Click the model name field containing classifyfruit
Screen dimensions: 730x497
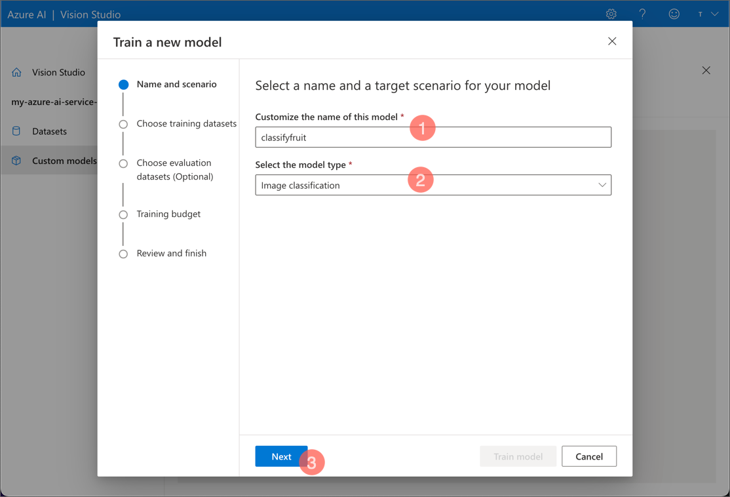[433, 137]
